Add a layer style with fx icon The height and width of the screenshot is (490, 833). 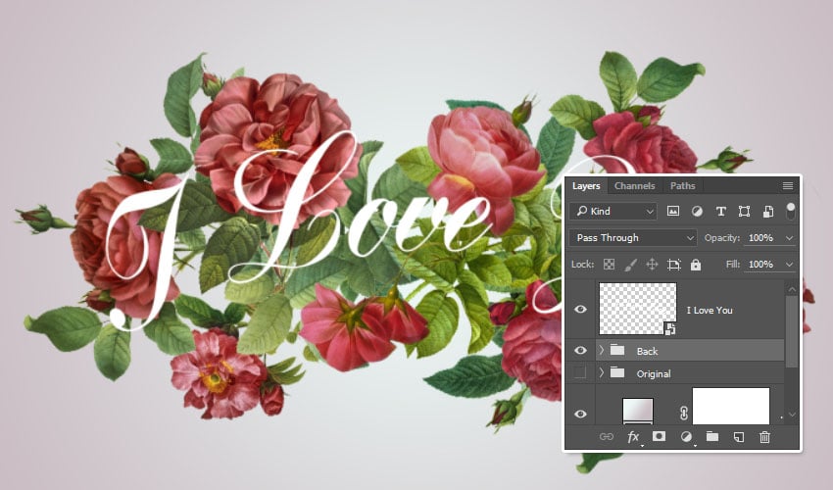(x=633, y=437)
